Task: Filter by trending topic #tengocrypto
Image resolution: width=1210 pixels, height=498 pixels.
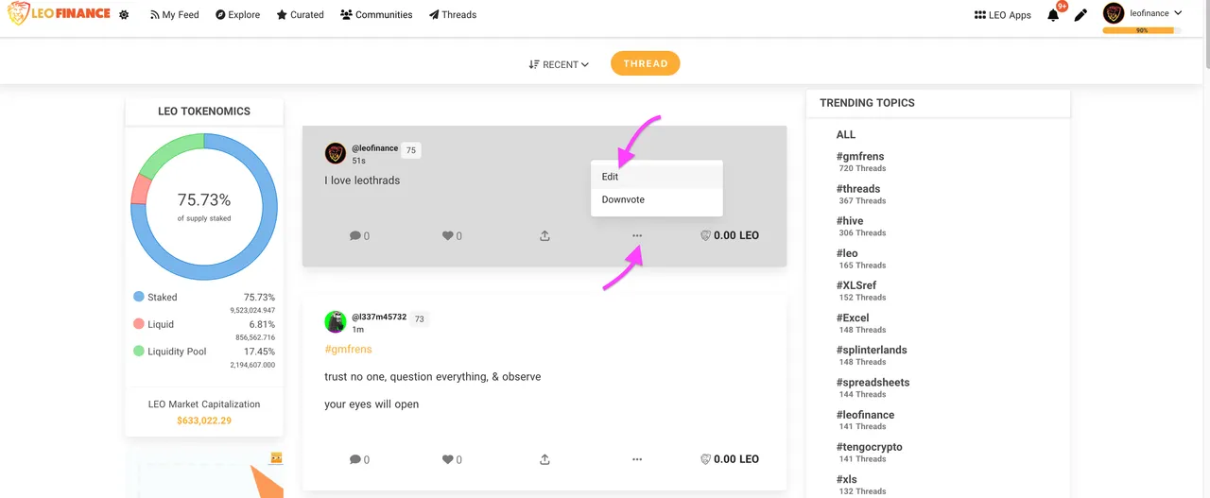Action: click(869, 447)
